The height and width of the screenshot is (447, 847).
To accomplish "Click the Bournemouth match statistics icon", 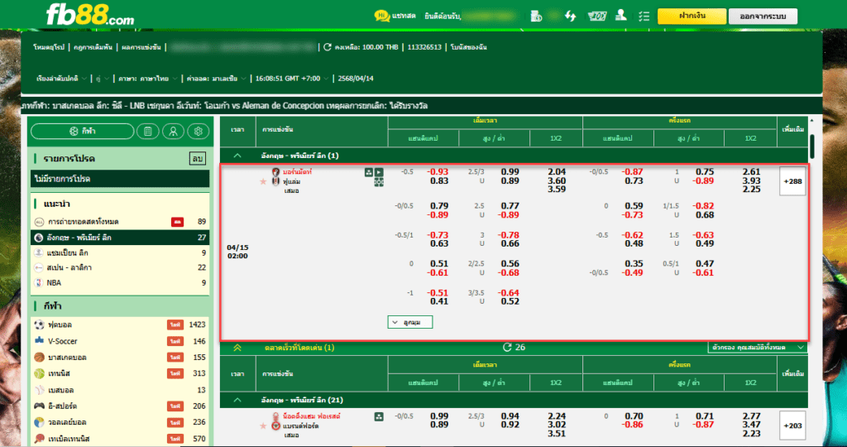I will click(x=369, y=172).
